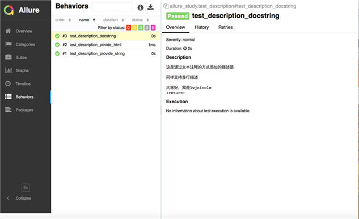The width and height of the screenshot is (359, 219).
Task: Click the download CSV icon
Action: point(150,7)
